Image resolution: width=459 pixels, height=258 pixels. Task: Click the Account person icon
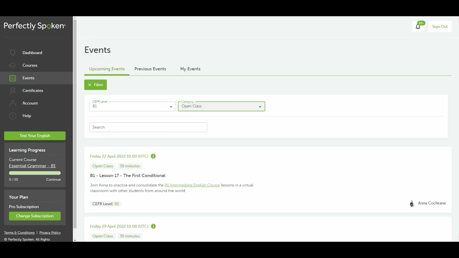(x=13, y=103)
